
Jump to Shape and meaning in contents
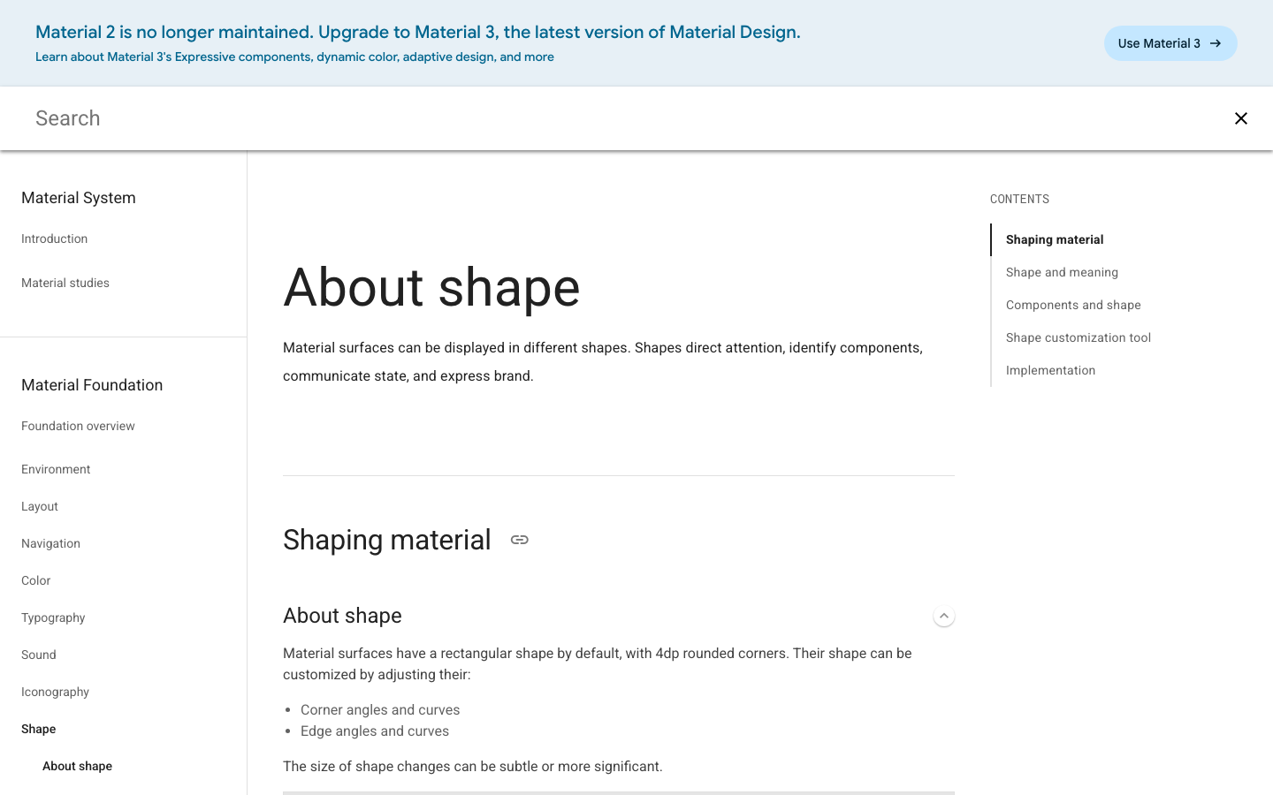tap(1062, 272)
